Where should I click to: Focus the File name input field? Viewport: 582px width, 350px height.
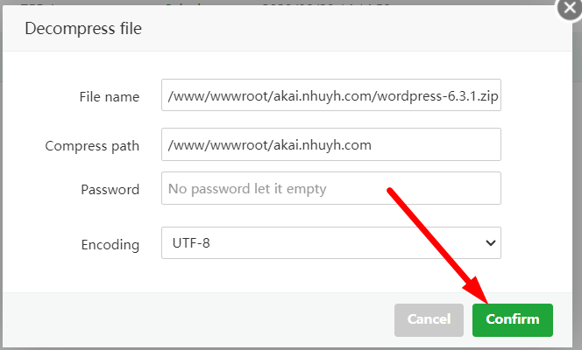point(331,94)
